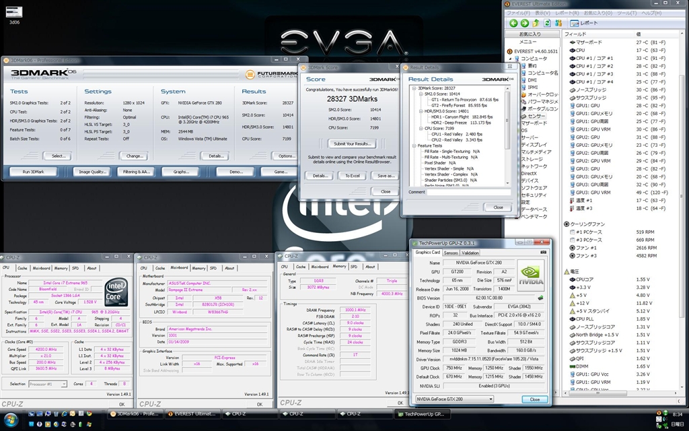
Task: Click the green Forward arrow in EVEREST
Action: [x=524, y=23]
